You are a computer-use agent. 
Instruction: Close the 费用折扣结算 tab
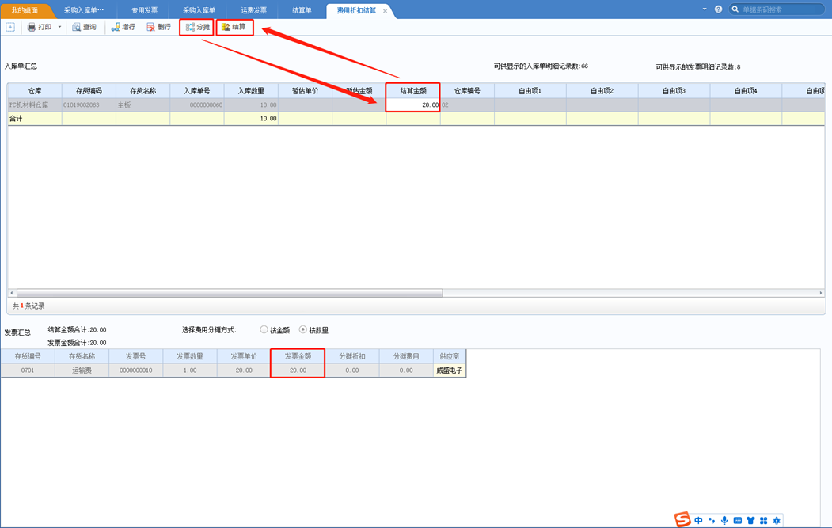[386, 10]
